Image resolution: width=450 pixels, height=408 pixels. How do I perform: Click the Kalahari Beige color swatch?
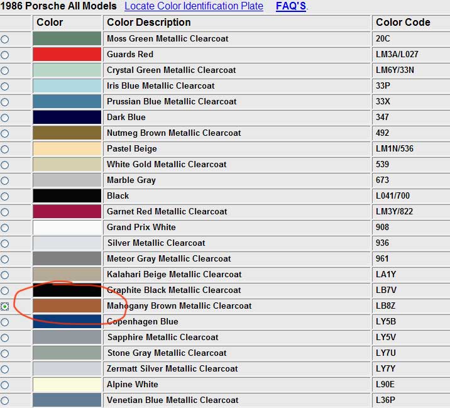coord(67,275)
